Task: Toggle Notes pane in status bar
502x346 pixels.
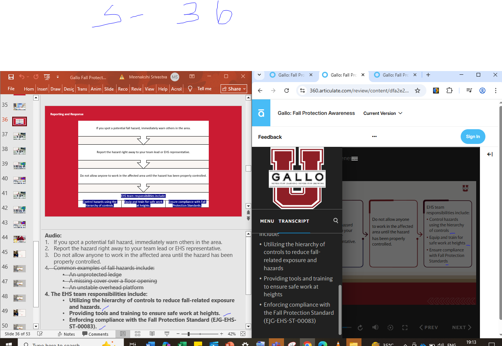Action: pos(66,334)
